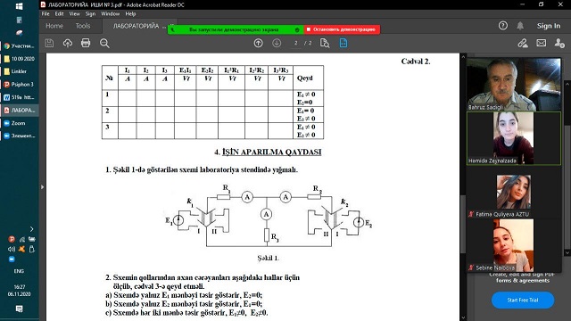This screenshot has height=321, width=571.
Task: Click the Save file icon in toolbar
Action: [x=49, y=44]
